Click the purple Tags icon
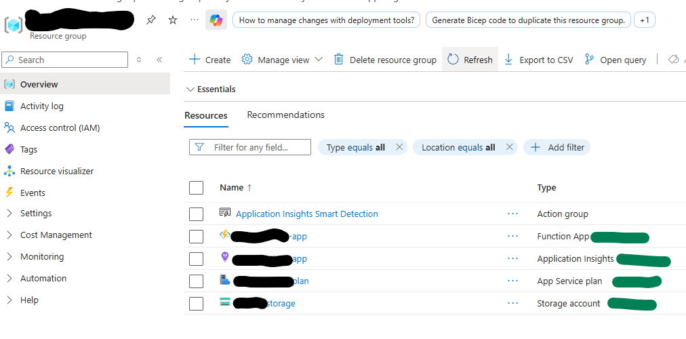686x339 pixels. coord(9,149)
